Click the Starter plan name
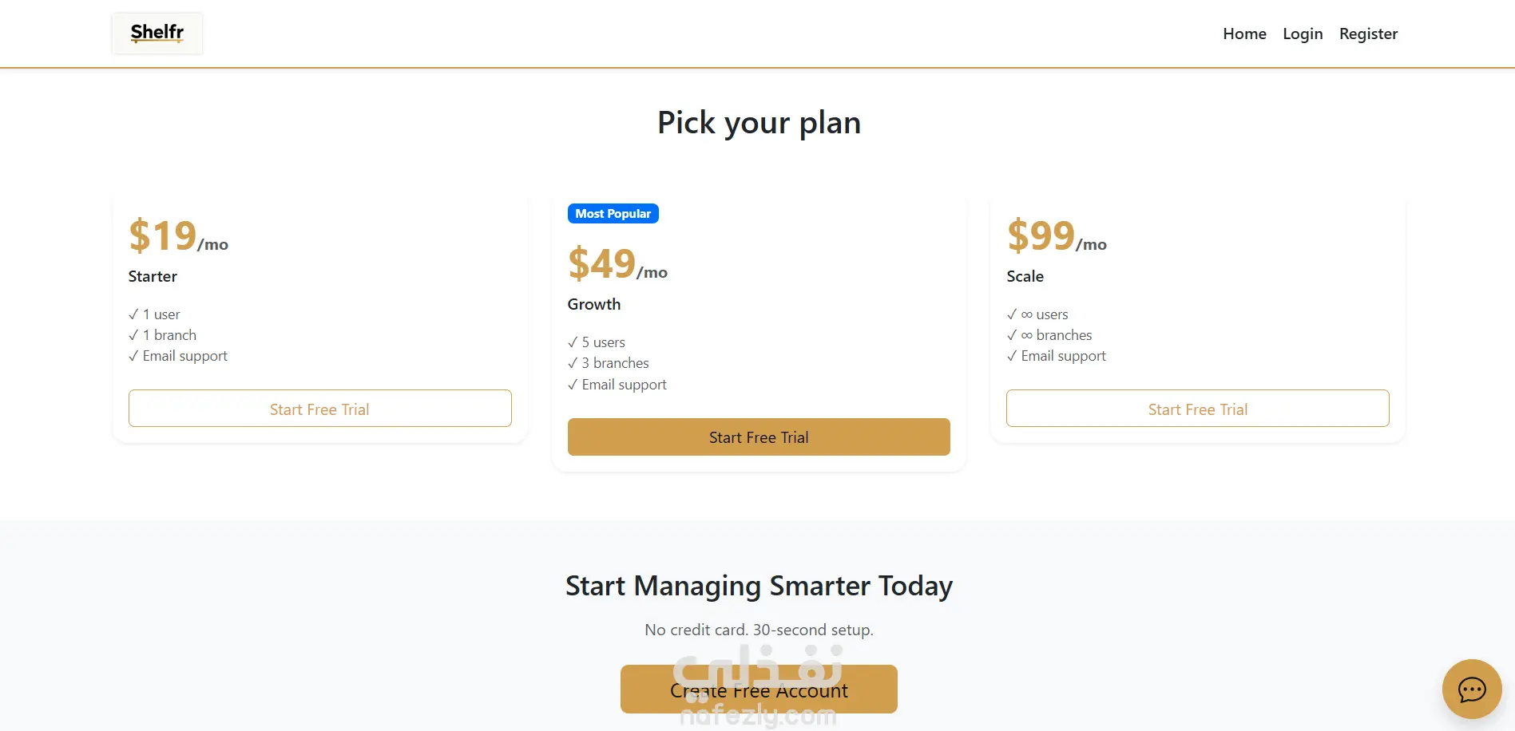This screenshot has height=731, width=1515. tap(153, 276)
